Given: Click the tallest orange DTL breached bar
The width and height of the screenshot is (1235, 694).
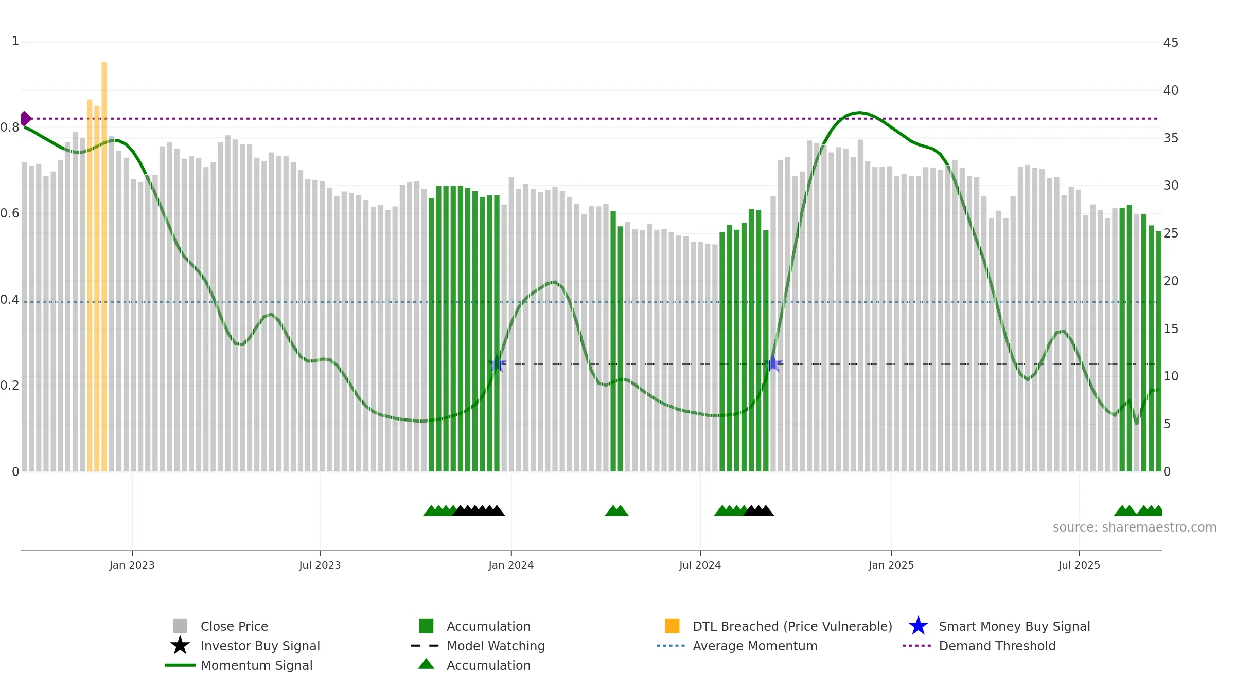Looking at the screenshot, I should click(104, 266).
